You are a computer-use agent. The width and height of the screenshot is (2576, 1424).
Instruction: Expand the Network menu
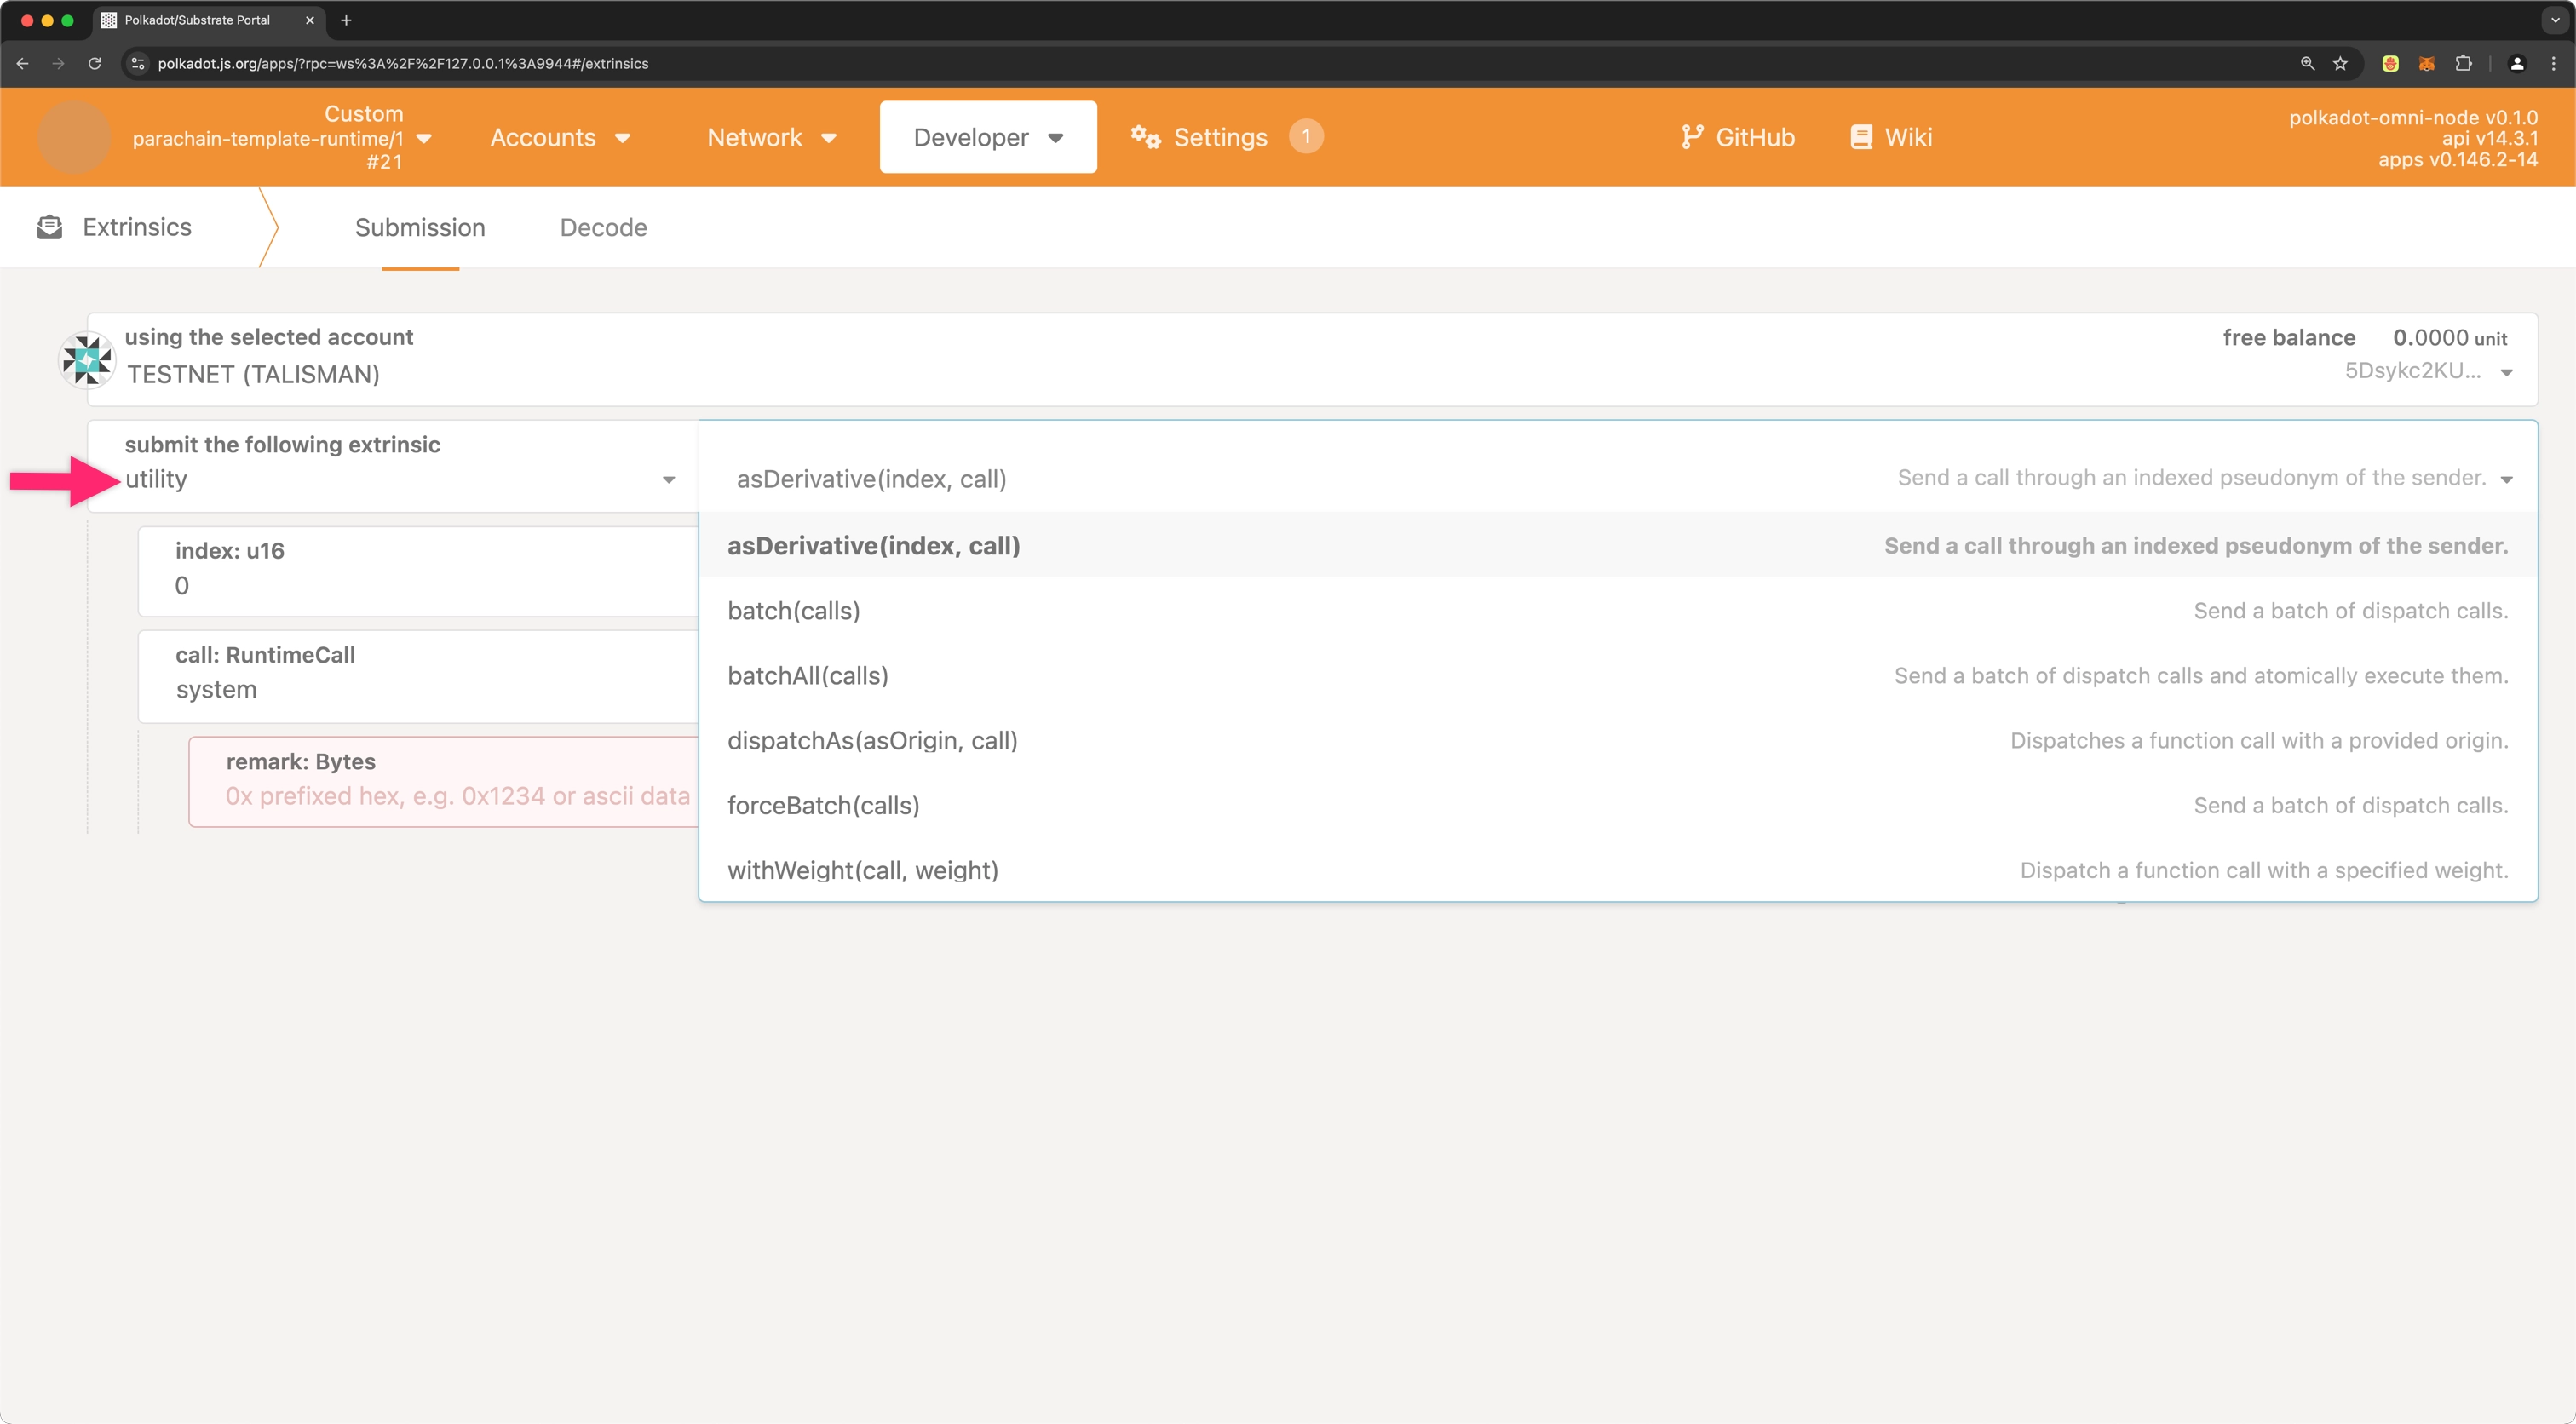pyautogui.click(x=771, y=137)
